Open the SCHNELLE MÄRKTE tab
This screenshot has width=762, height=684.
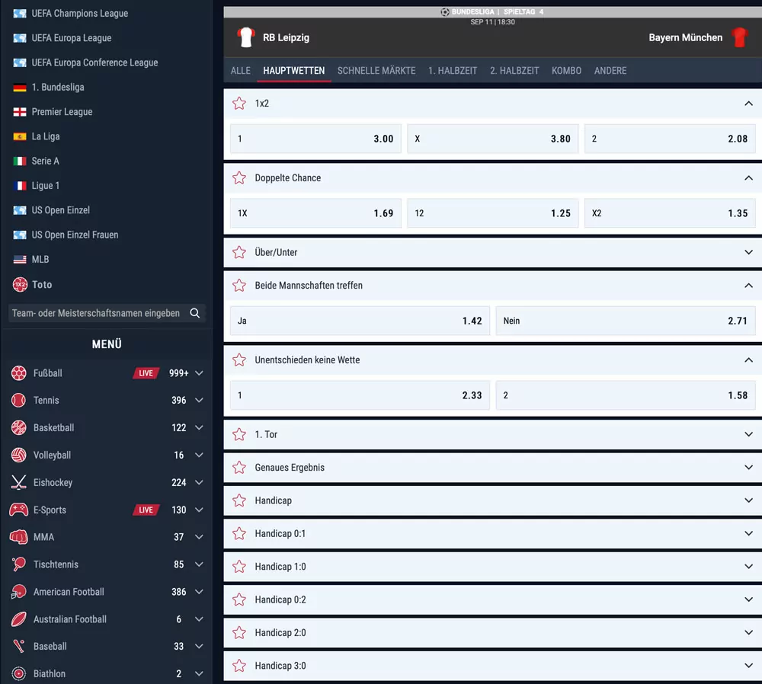tap(376, 70)
